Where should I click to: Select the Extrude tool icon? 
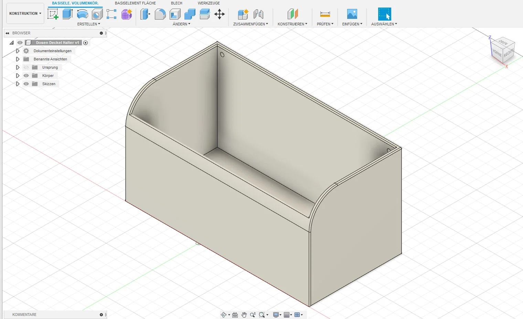click(68, 14)
